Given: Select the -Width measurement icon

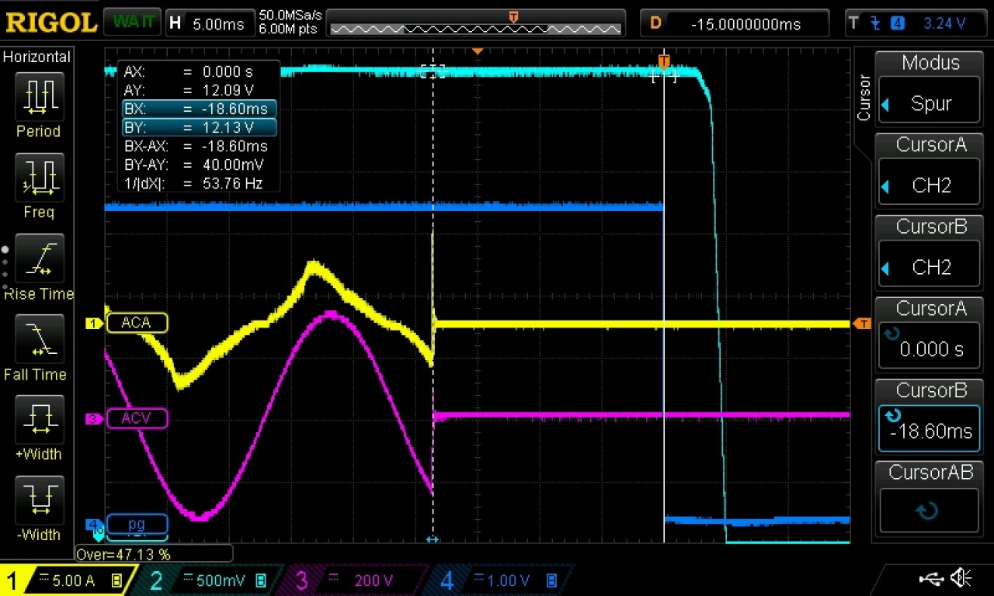Looking at the screenshot, I should coord(38,501).
